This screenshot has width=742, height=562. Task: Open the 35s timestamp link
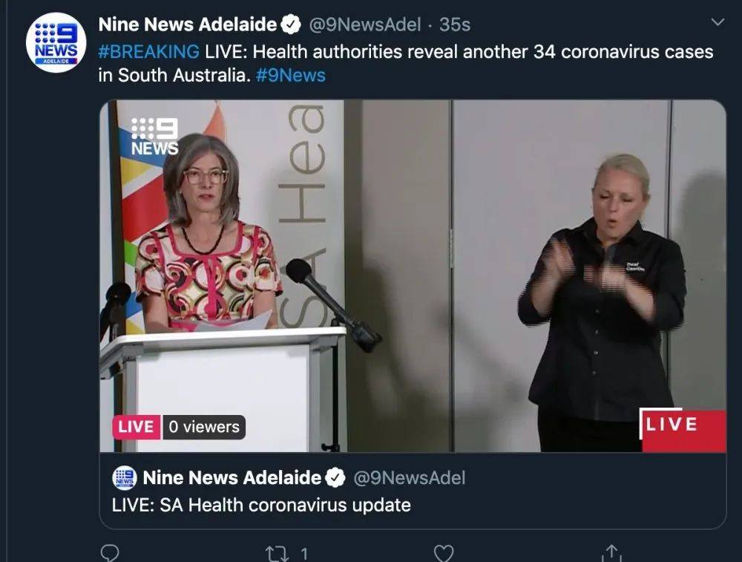[455, 24]
